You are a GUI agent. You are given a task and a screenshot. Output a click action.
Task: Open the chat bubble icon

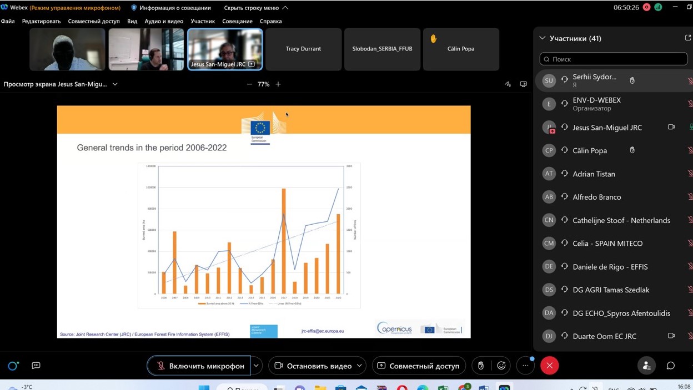click(x=671, y=366)
